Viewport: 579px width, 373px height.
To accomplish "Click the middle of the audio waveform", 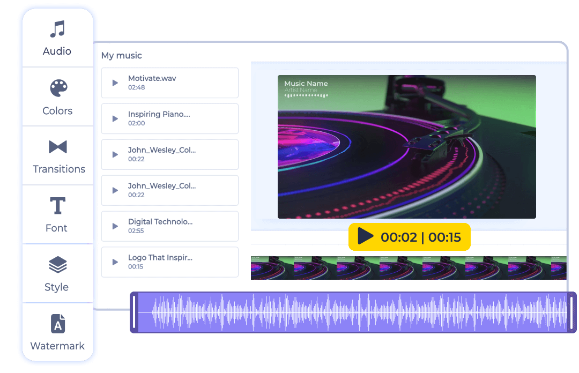I will [354, 312].
